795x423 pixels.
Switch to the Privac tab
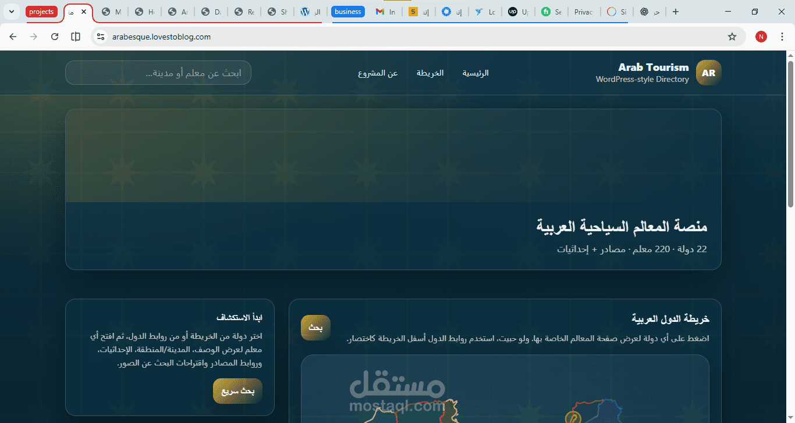[x=584, y=12]
